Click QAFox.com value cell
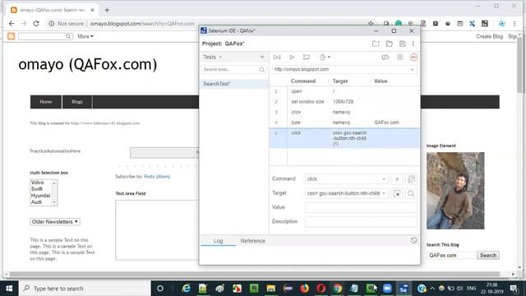Screen dimensions: 526x296 pyautogui.click(x=386, y=123)
